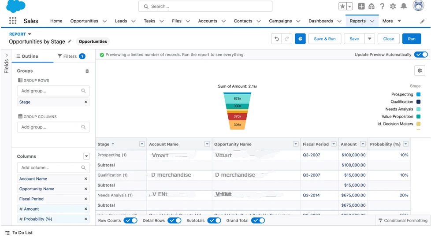Toggle the Detail Rows switch
Screen dimensions: 431x237
pos(174,220)
